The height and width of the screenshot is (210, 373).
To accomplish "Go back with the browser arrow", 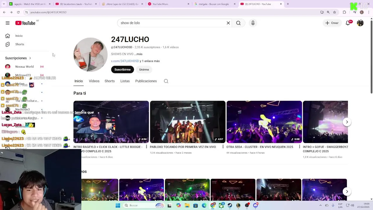I will pyautogui.click(x=4, y=12).
